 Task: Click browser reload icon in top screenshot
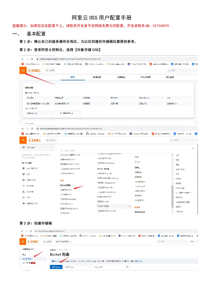click(32, 59)
